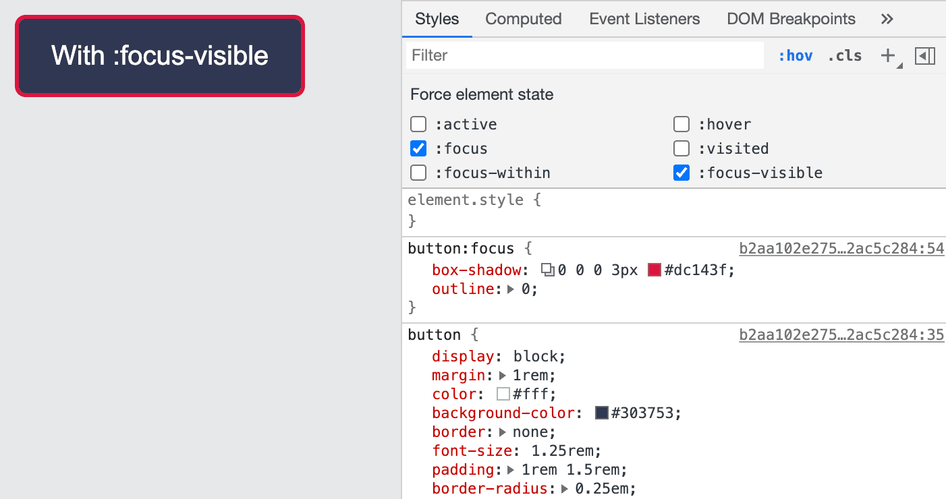946x499 pixels.
Task: Open the Event Listeners tab
Action: 644,19
